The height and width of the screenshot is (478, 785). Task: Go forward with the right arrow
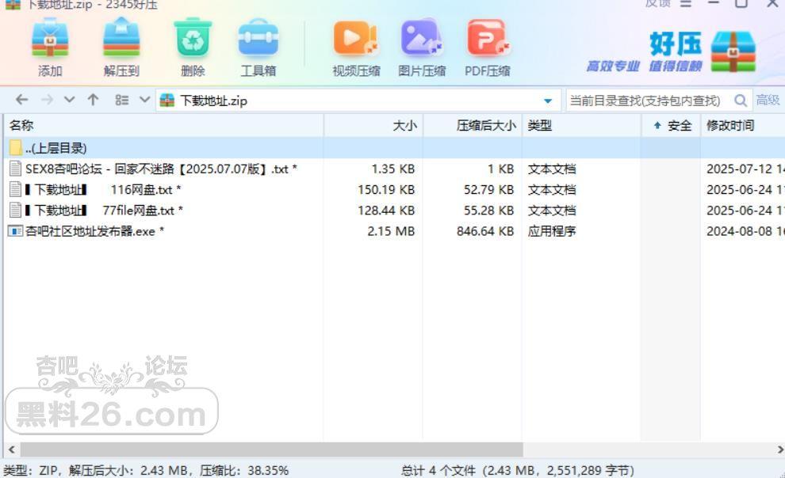(47, 100)
